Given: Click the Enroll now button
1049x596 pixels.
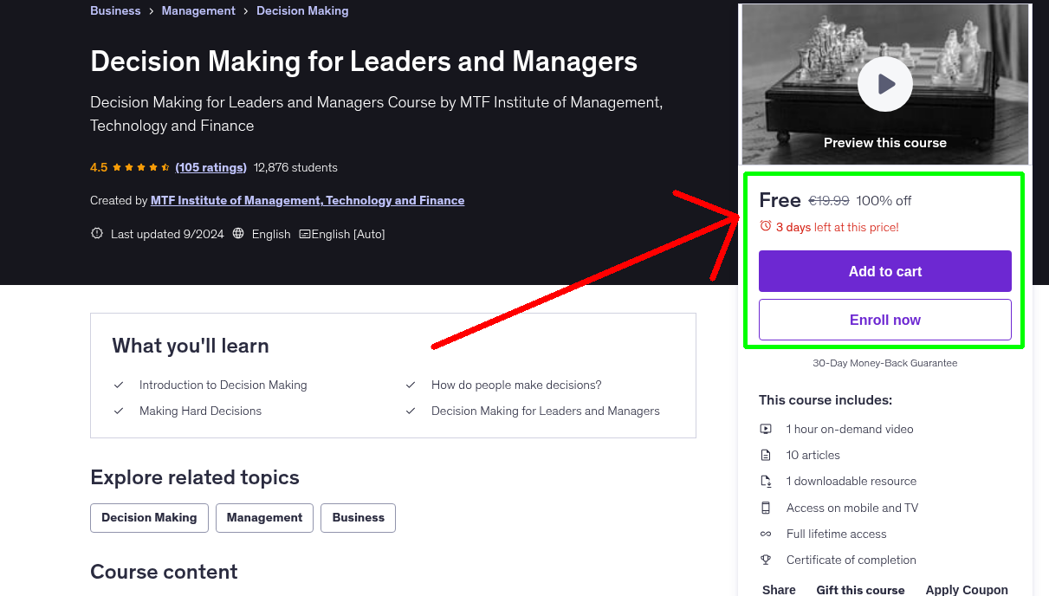Looking at the screenshot, I should [885, 320].
